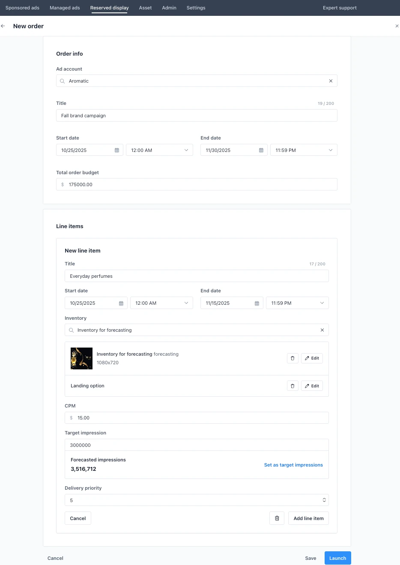The height and width of the screenshot is (565, 400).
Task: Delete the Landing option row
Action: [293, 386]
